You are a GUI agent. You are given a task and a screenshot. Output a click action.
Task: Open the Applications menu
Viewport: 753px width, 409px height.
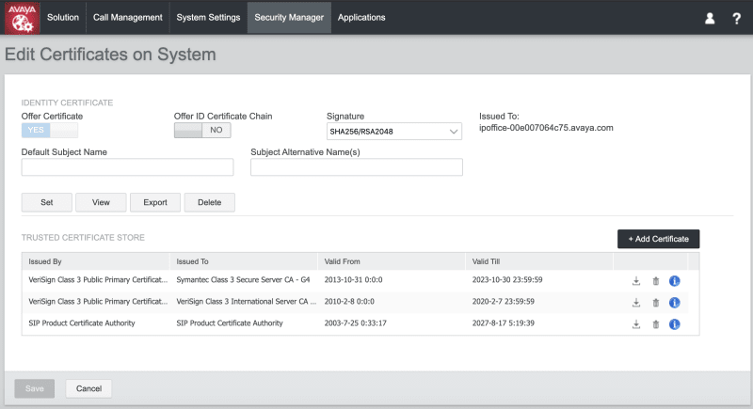pos(361,18)
